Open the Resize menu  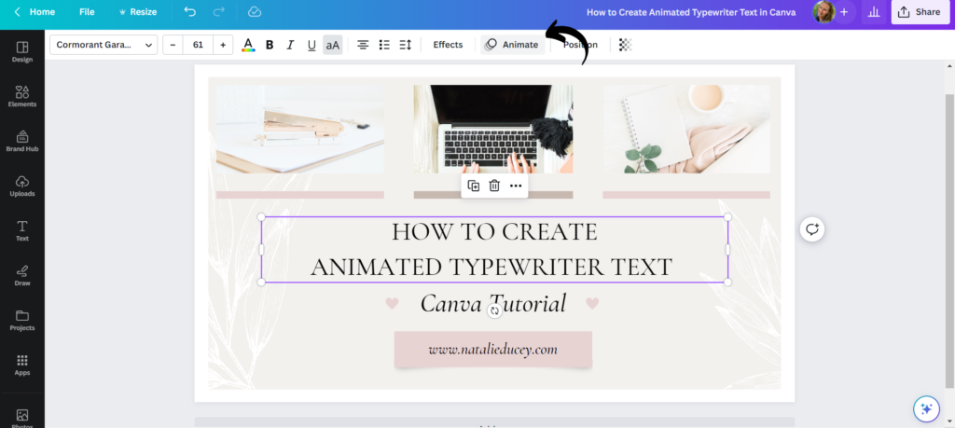click(x=138, y=11)
